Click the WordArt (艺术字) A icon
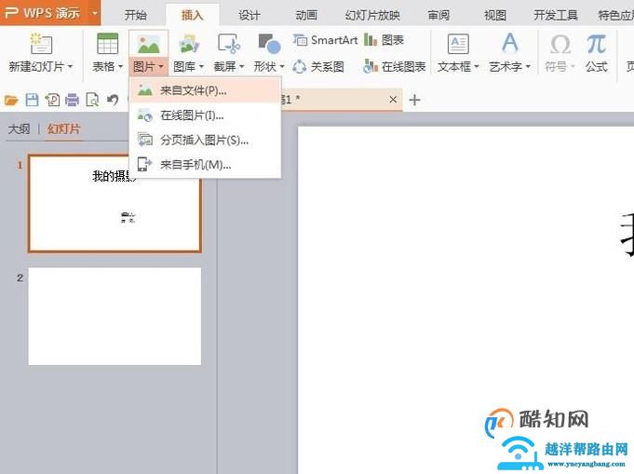This screenshot has width=634, height=474. tap(510, 43)
